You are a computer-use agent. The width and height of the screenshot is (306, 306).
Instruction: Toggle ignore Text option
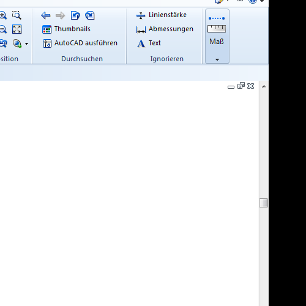click(x=149, y=43)
